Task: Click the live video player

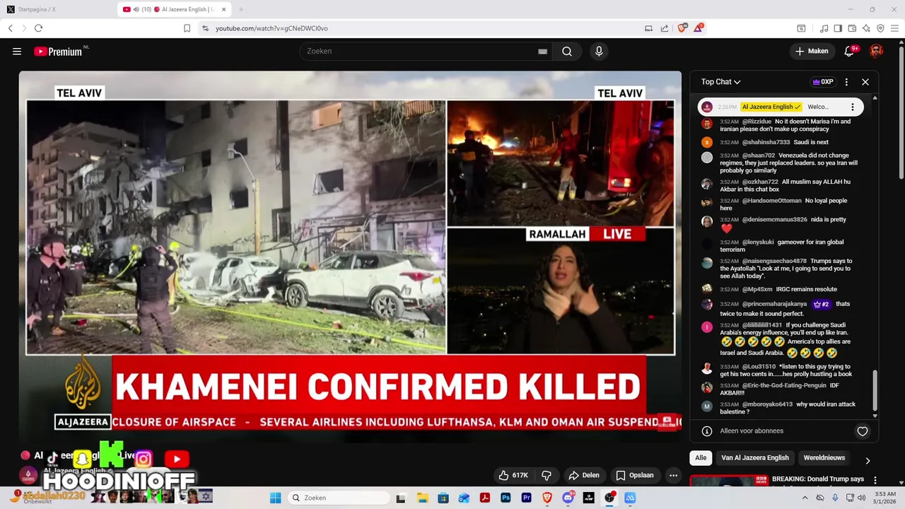Action: click(350, 256)
